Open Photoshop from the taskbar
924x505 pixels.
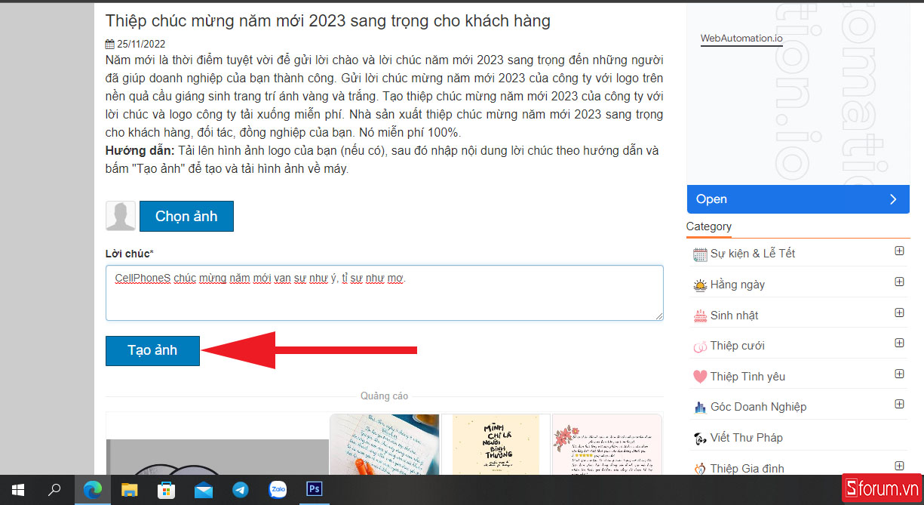point(314,490)
